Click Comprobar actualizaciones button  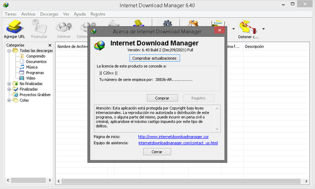(x=155, y=58)
